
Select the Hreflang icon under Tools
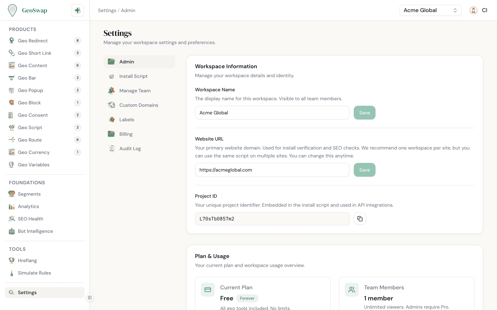11,260
